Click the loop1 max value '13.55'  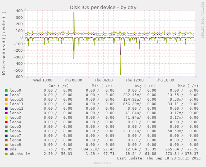tap(173, 95)
